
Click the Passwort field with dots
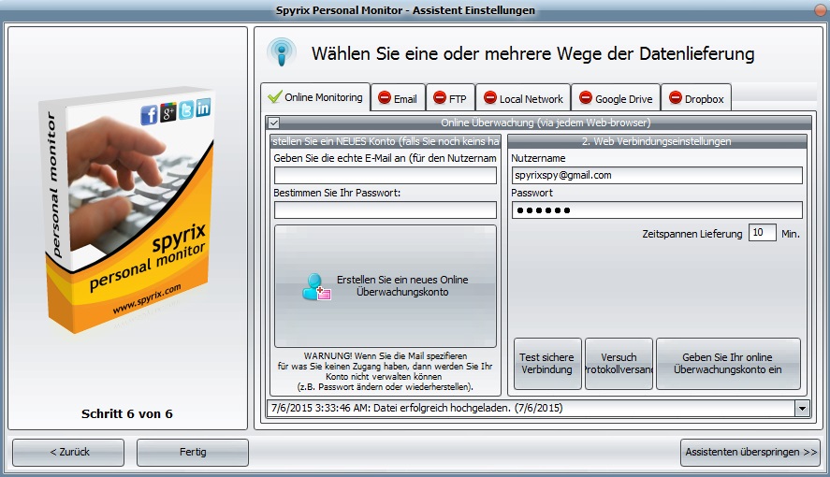657,210
